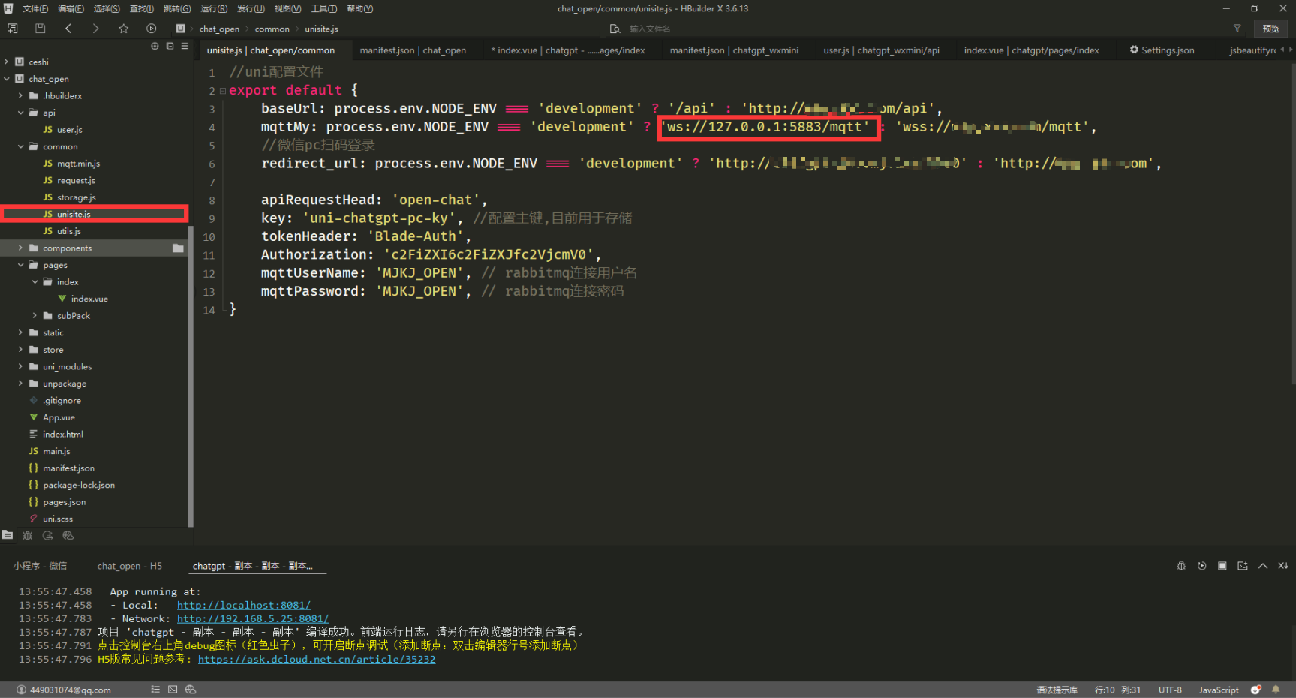Open a new terminal from console toolbar

click(x=1243, y=565)
